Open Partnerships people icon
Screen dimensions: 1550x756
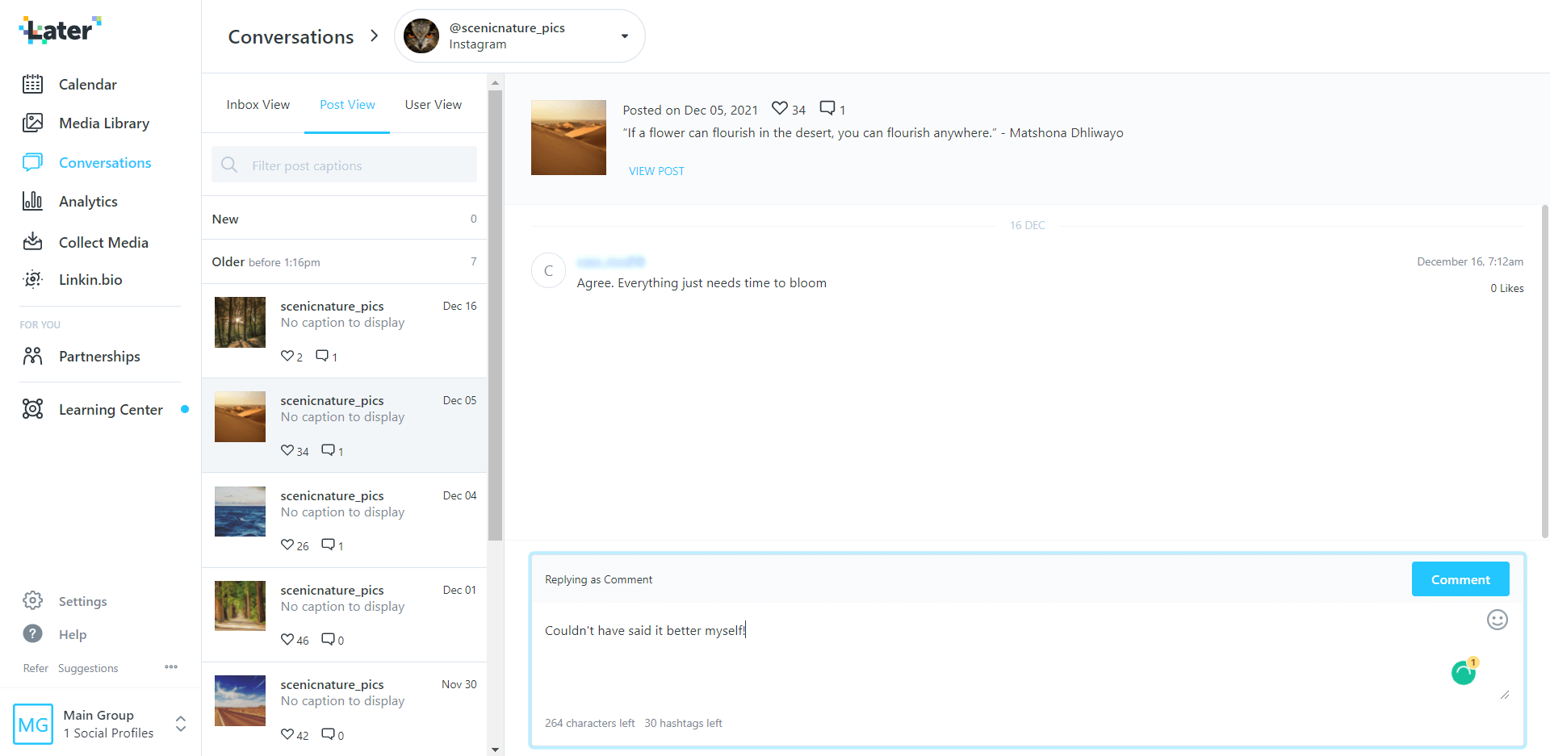click(x=32, y=356)
